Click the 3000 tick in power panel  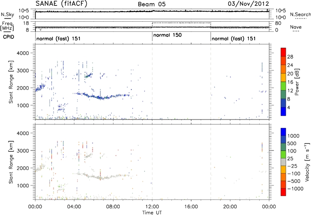pyautogui.click(x=23, y=71)
